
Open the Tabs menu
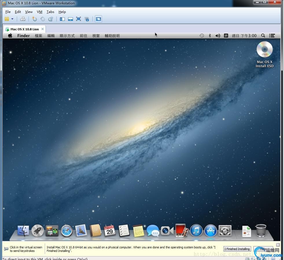click(x=50, y=12)
